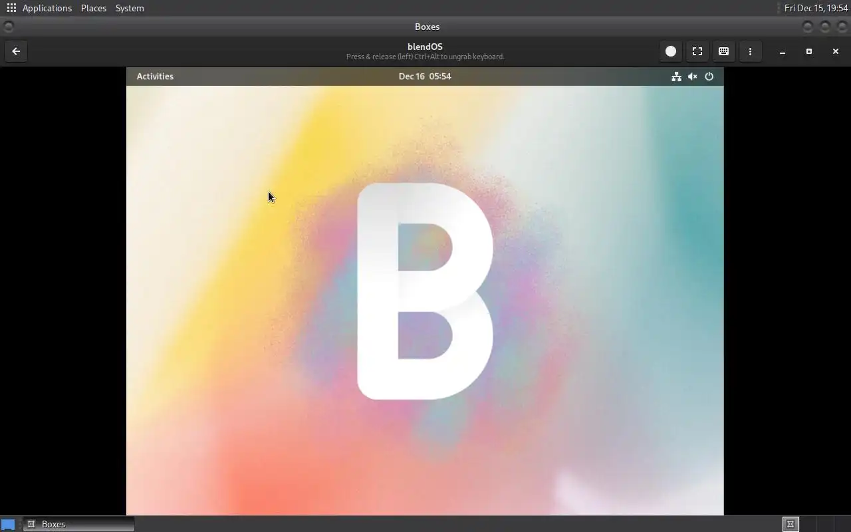Open the host Places menu
Viewport: 851px width, 532px height.
click(x=94, y=8)
